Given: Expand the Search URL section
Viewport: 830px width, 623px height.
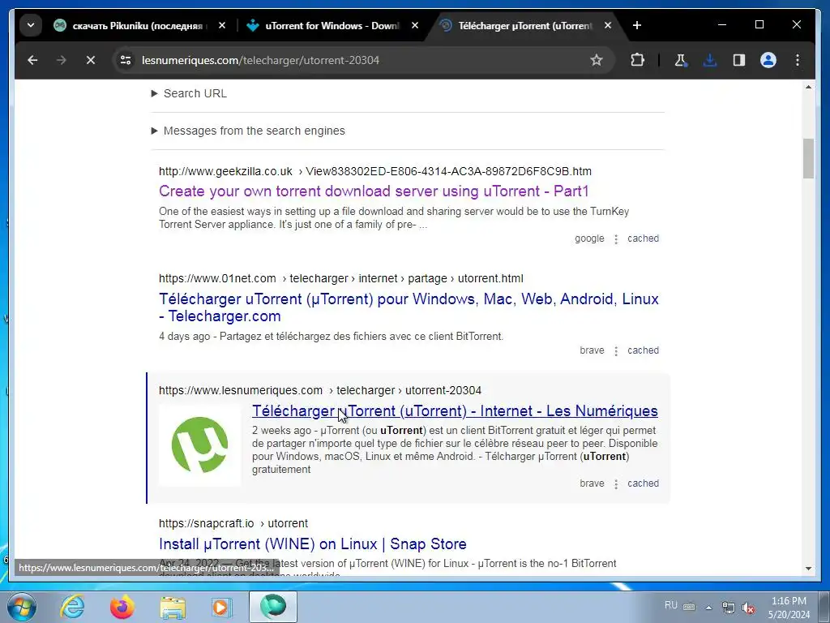Looking at the screenshot, I should tap(189, 94).
